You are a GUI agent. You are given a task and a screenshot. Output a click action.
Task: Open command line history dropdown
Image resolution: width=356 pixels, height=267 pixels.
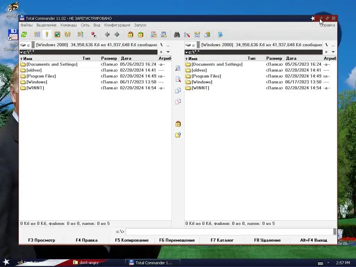point(335,232)
